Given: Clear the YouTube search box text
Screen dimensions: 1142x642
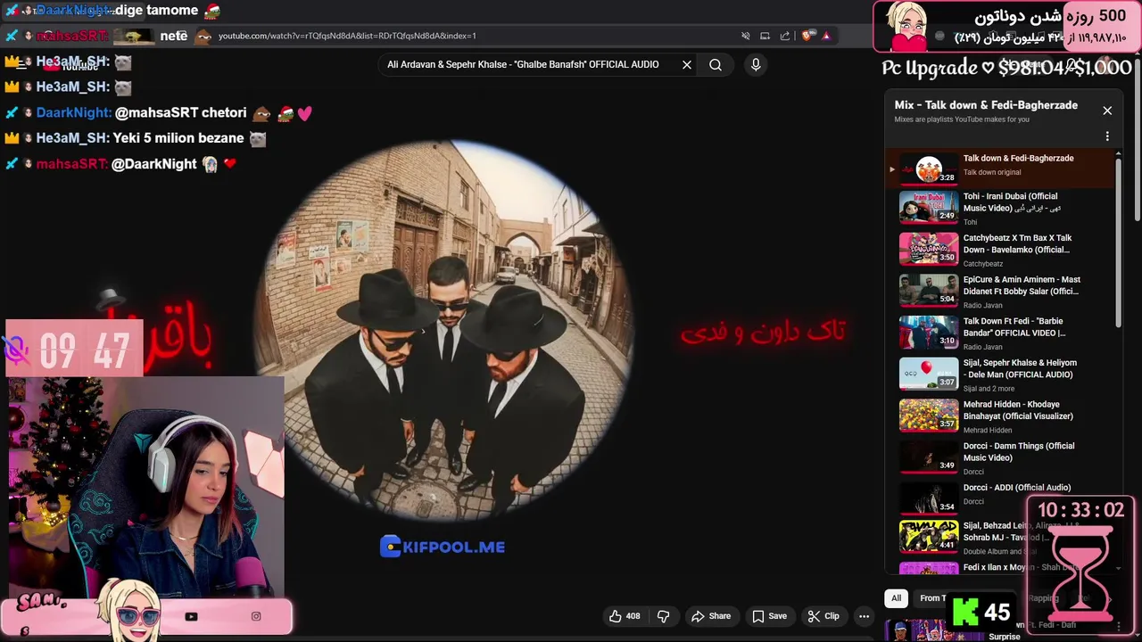Looking at the screenshot, I should click(x=687, y=65).
